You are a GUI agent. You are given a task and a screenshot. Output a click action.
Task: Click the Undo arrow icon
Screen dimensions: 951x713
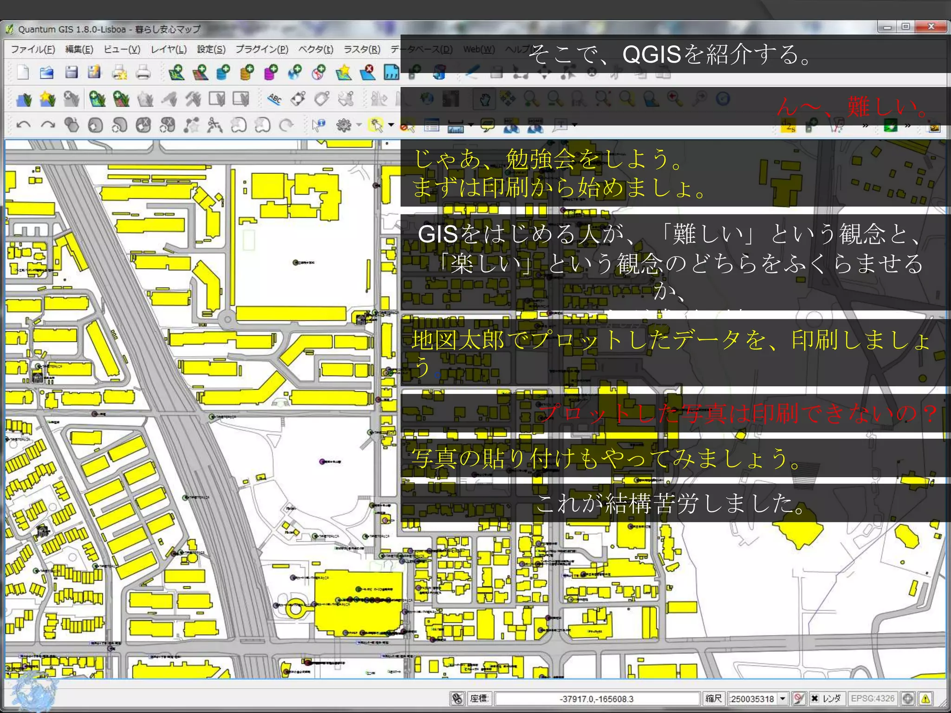24,125
